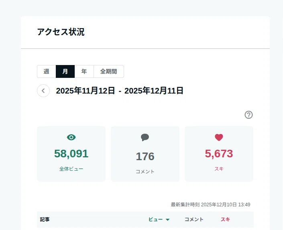Sort table by ビュー column header

click(156, 220)
